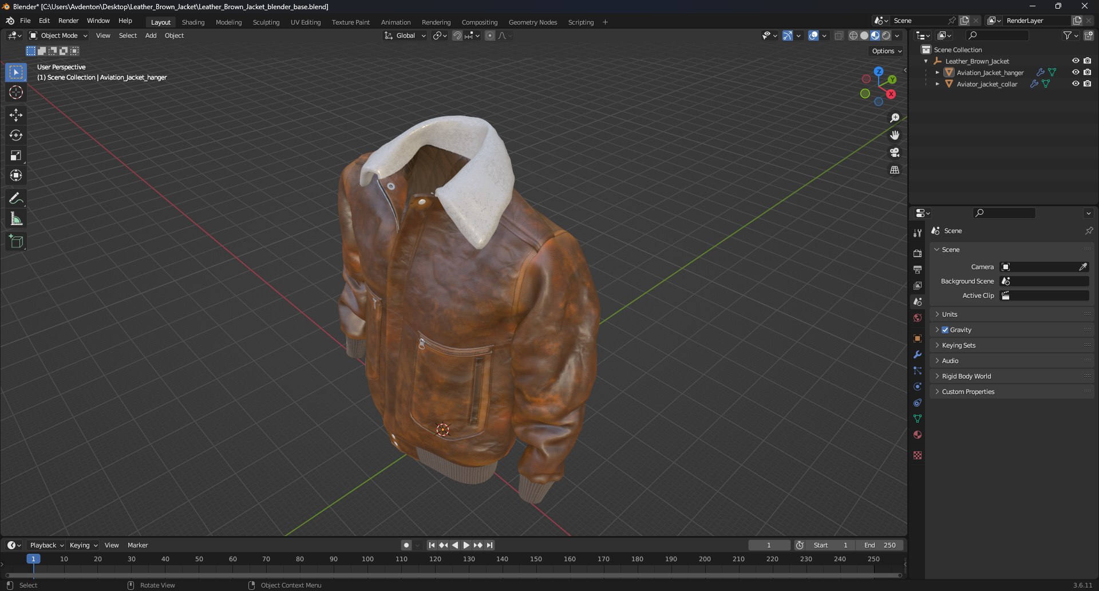Open the Add menu in viewport header
1099x591 pixels.
click(151, 36)
